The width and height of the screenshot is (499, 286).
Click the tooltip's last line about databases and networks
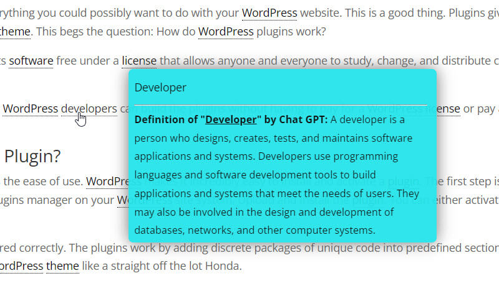pyautogui.click(x=254, y=230)
